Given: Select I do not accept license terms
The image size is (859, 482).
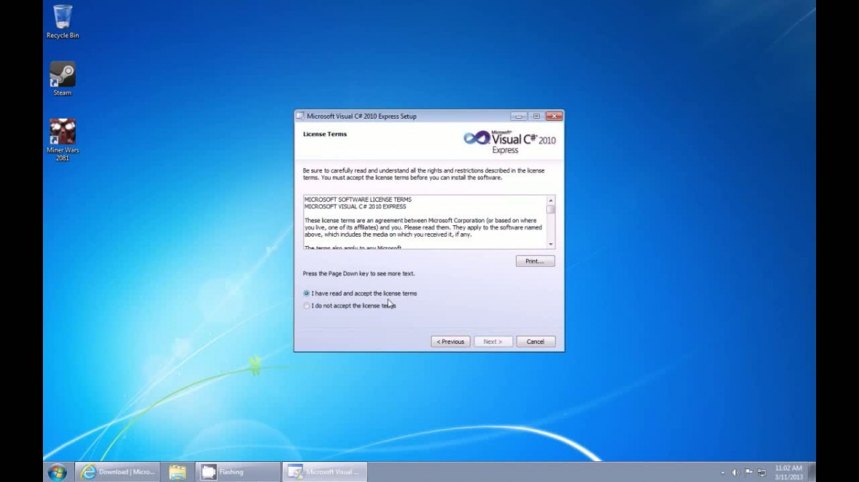Looking at the screenshot, I should (x=307, y=306).
